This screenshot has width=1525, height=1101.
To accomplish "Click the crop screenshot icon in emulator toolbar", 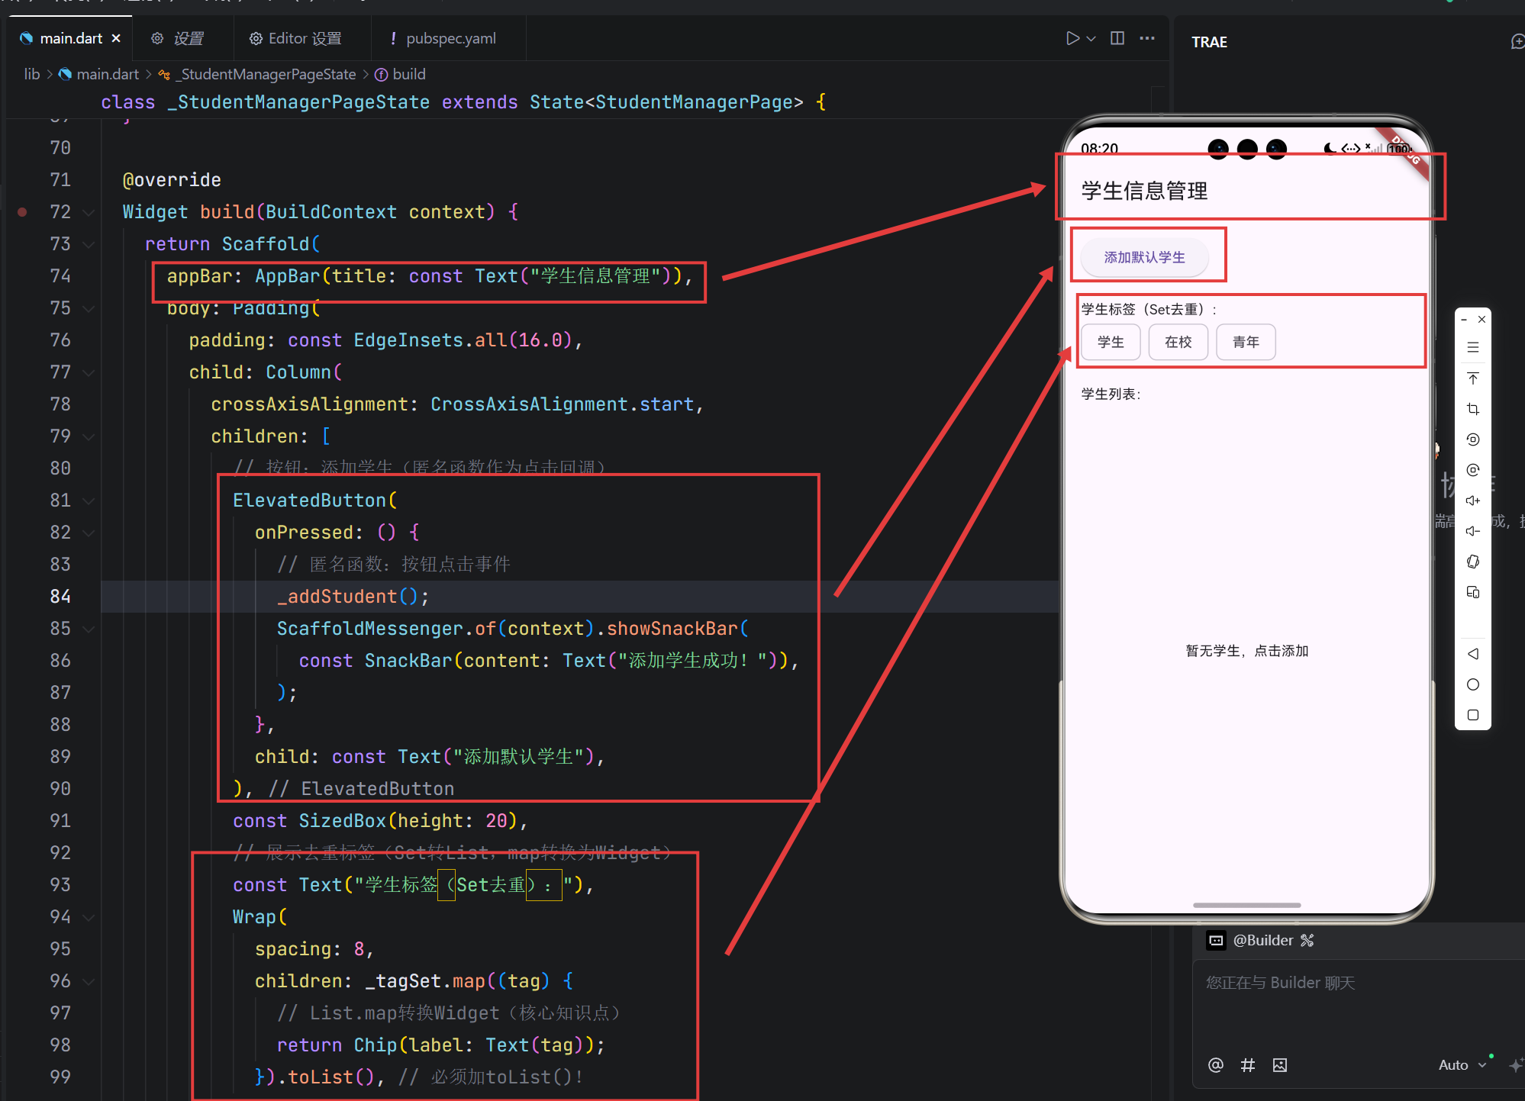I will [x=1473, y=409].
